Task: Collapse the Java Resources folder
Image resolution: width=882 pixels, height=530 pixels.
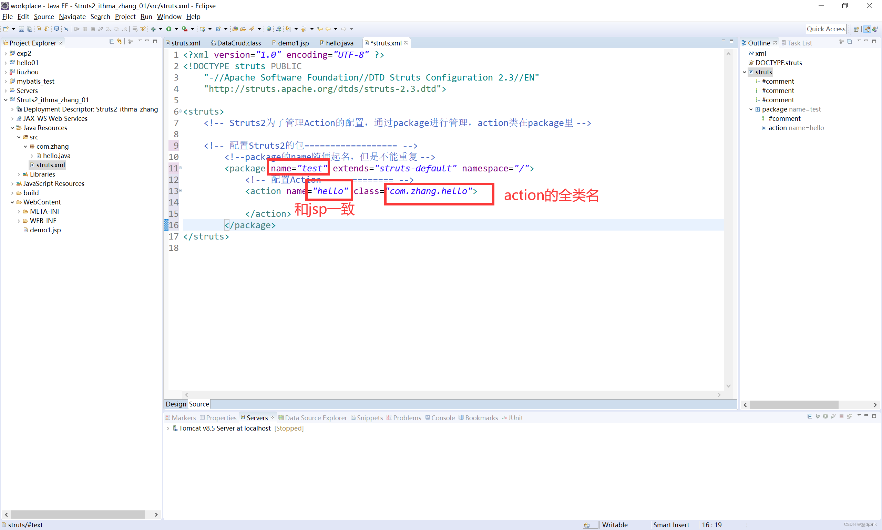Action: pyautogui.click(x=12, y=128)
